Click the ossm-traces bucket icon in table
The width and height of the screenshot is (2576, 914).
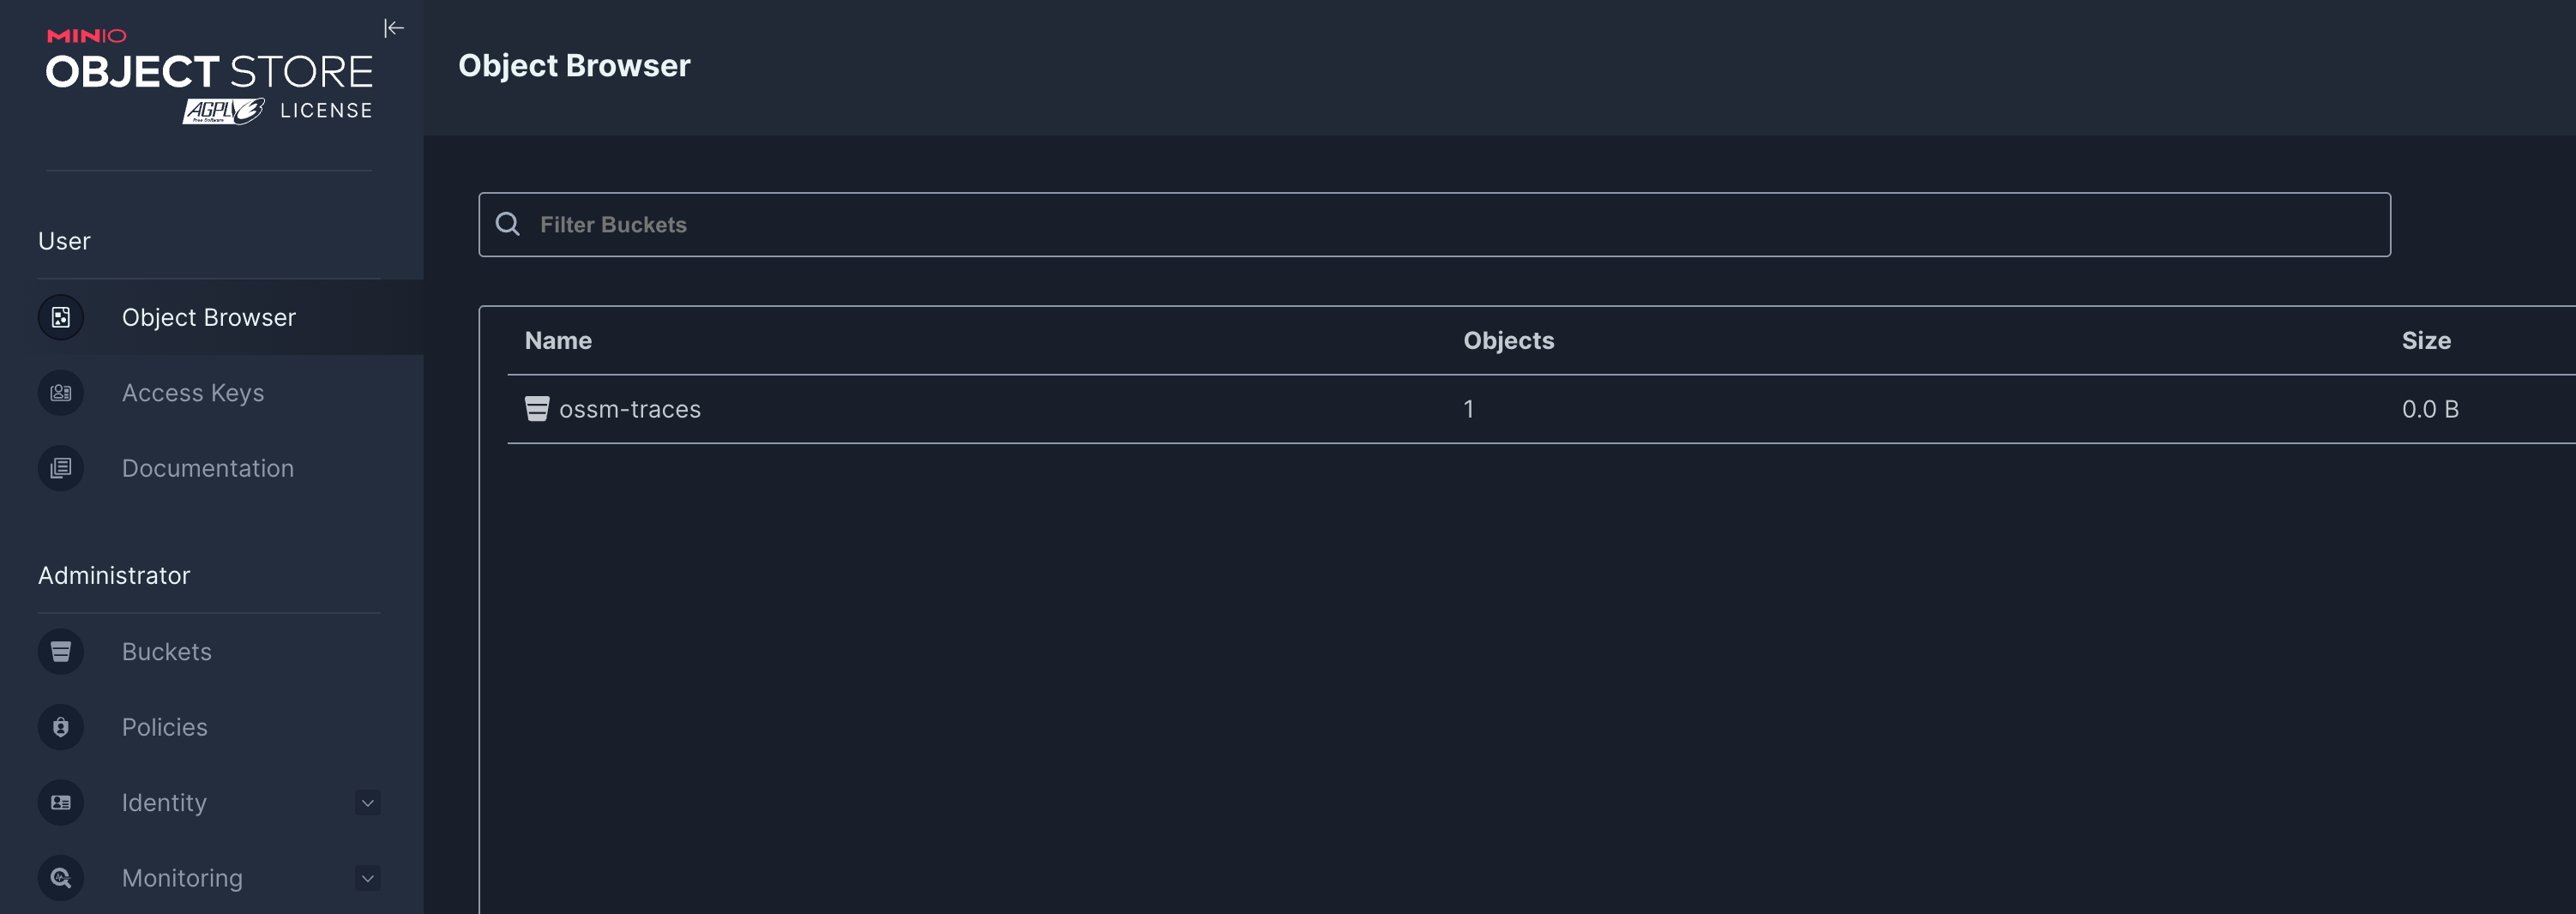point(537,409)
